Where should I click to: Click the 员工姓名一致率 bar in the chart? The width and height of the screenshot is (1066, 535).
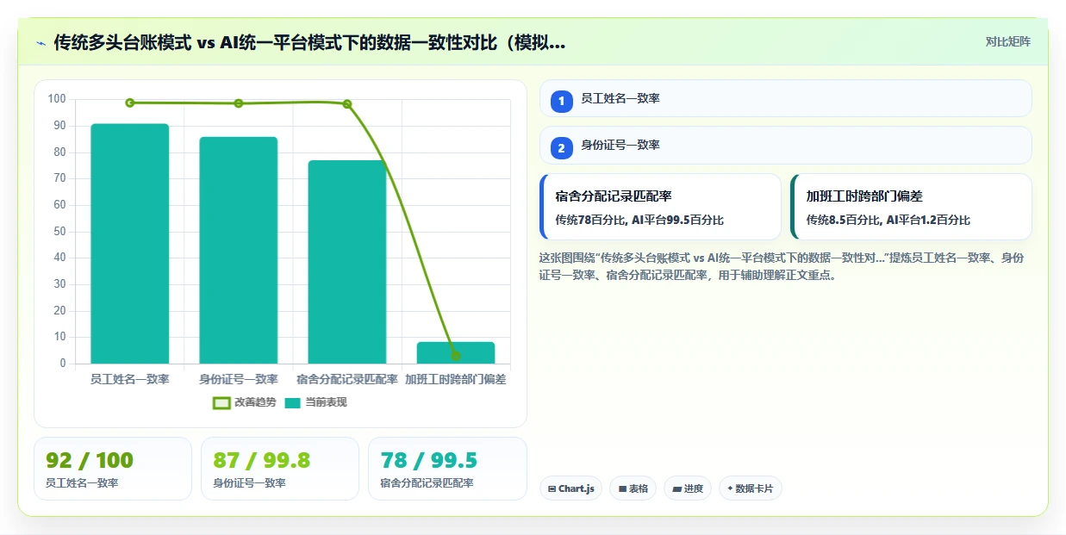click(x=130, y=244)
